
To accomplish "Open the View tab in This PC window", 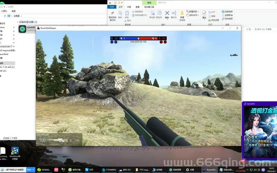I will pos(14,11).
